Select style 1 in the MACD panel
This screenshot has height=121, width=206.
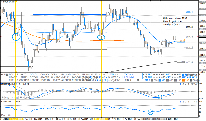[x=180, y=84]
